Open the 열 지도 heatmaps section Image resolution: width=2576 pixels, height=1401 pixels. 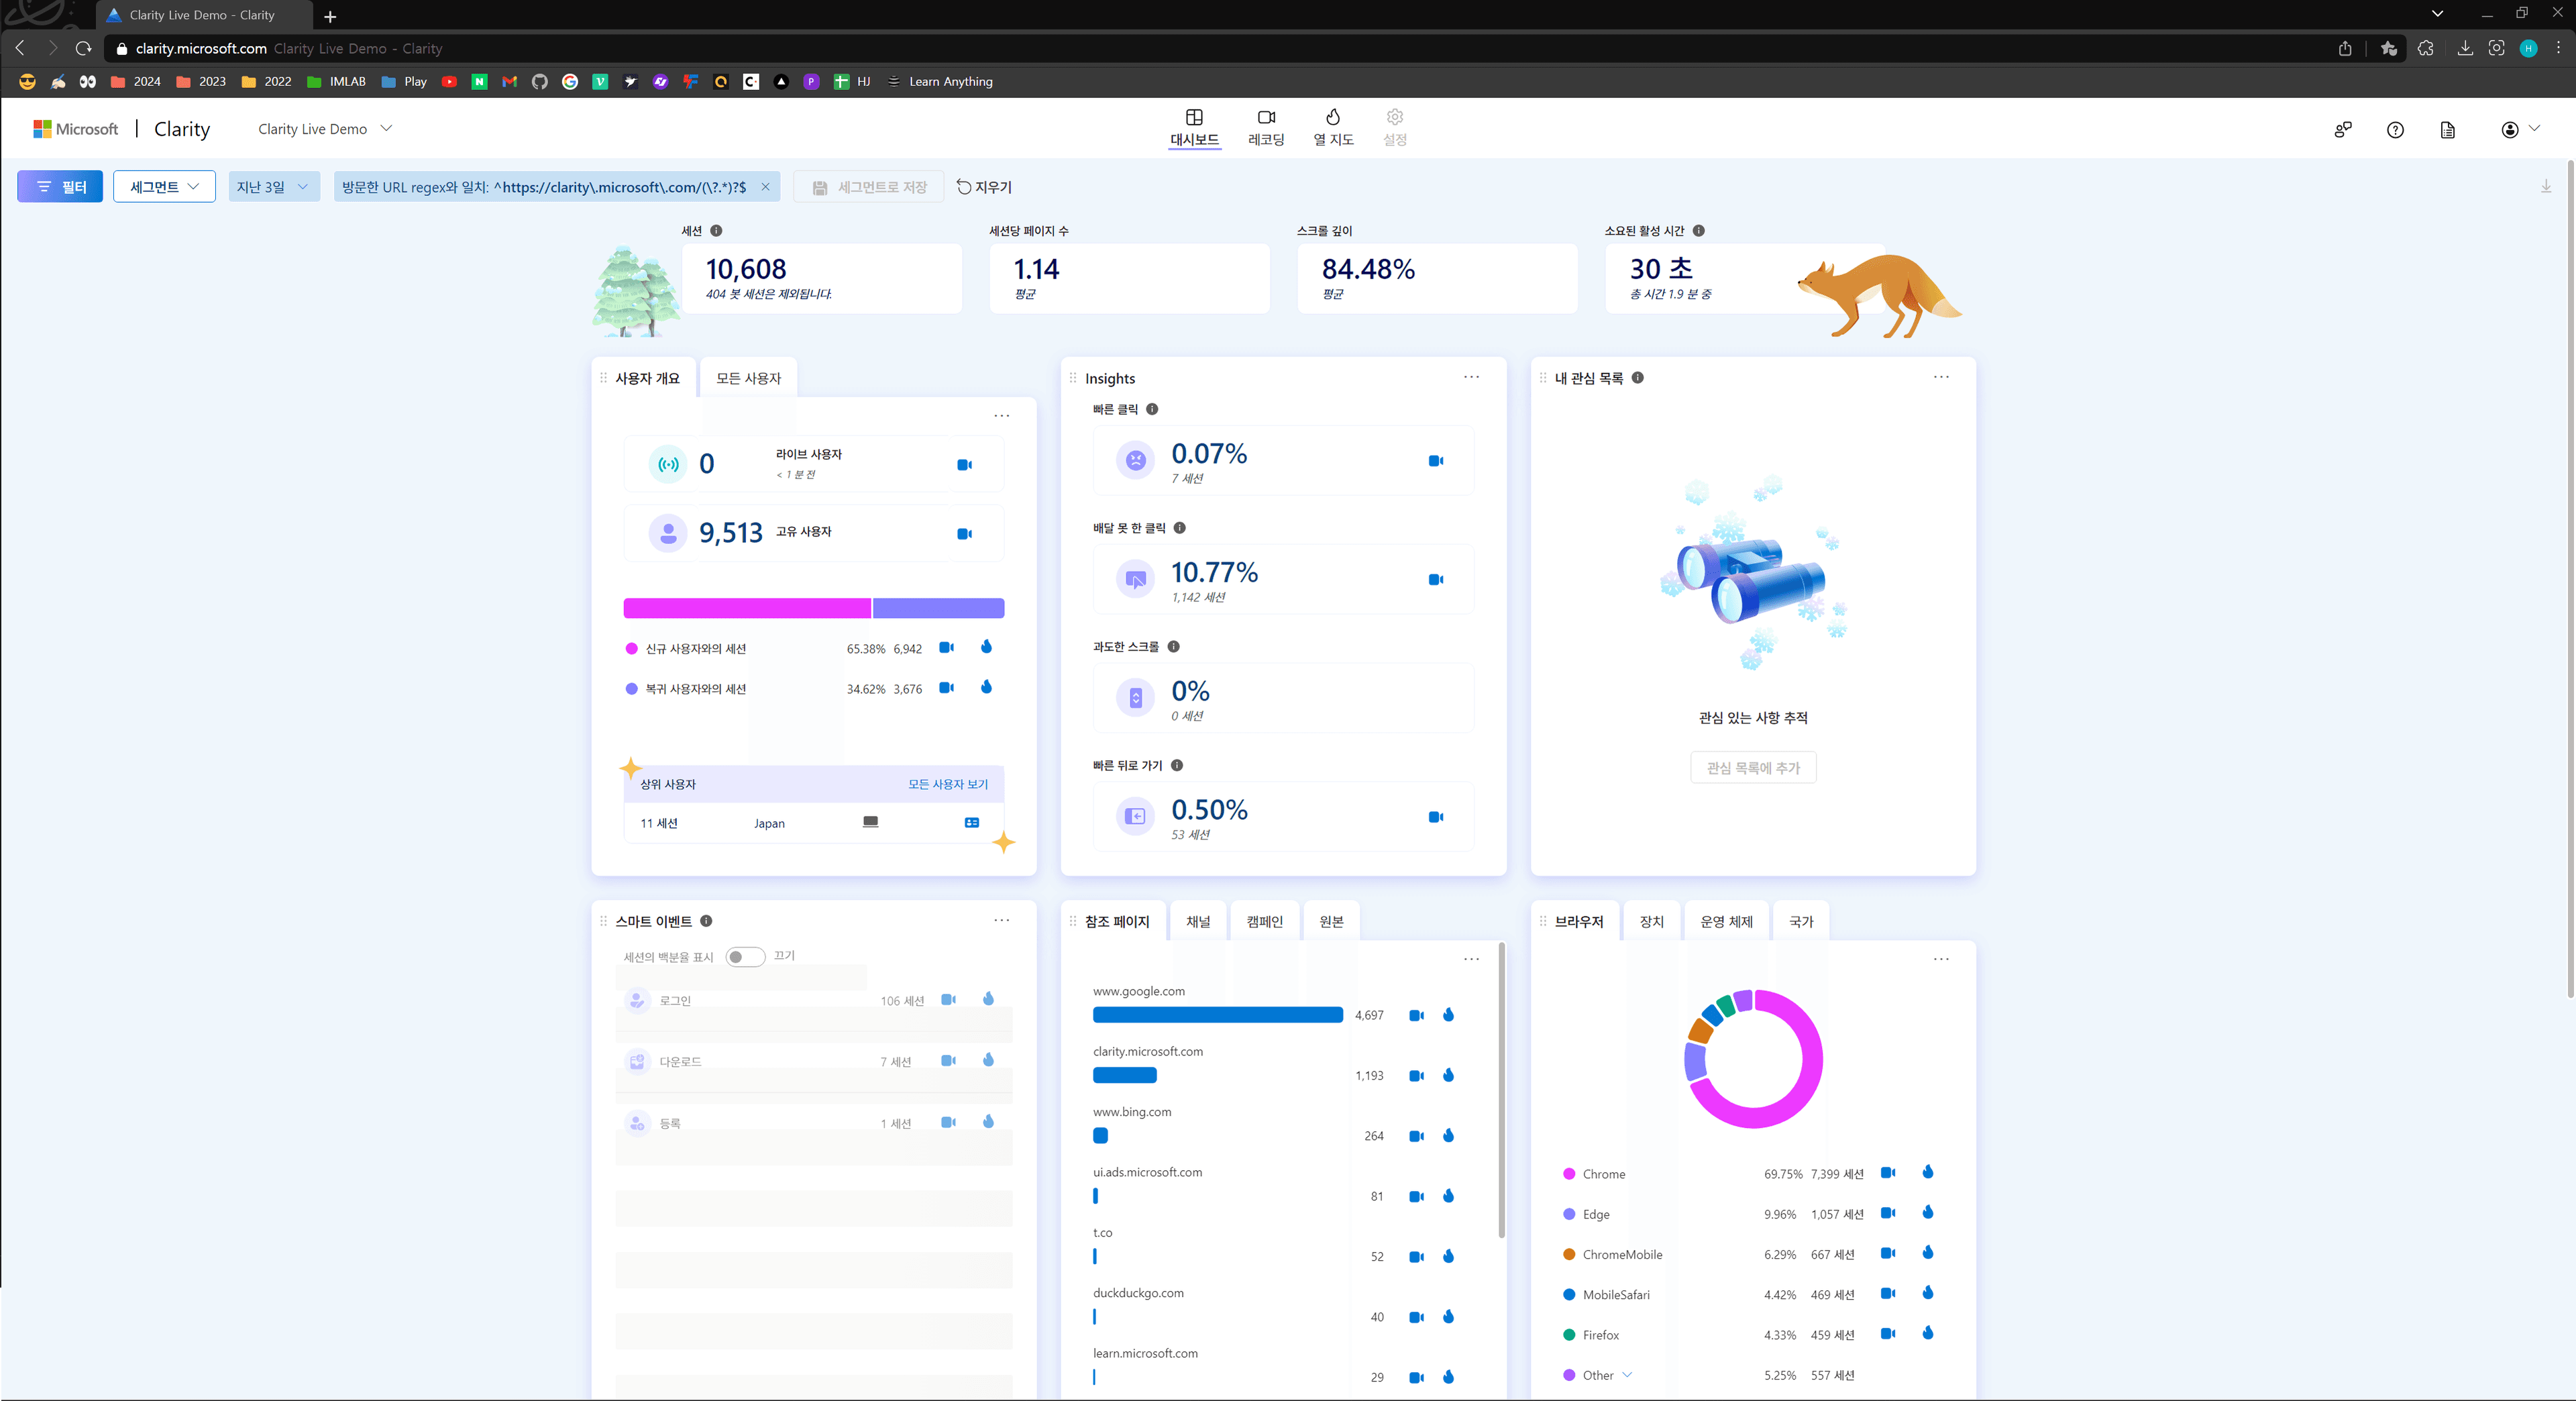pyautogui.click(x=1333, y=127)
